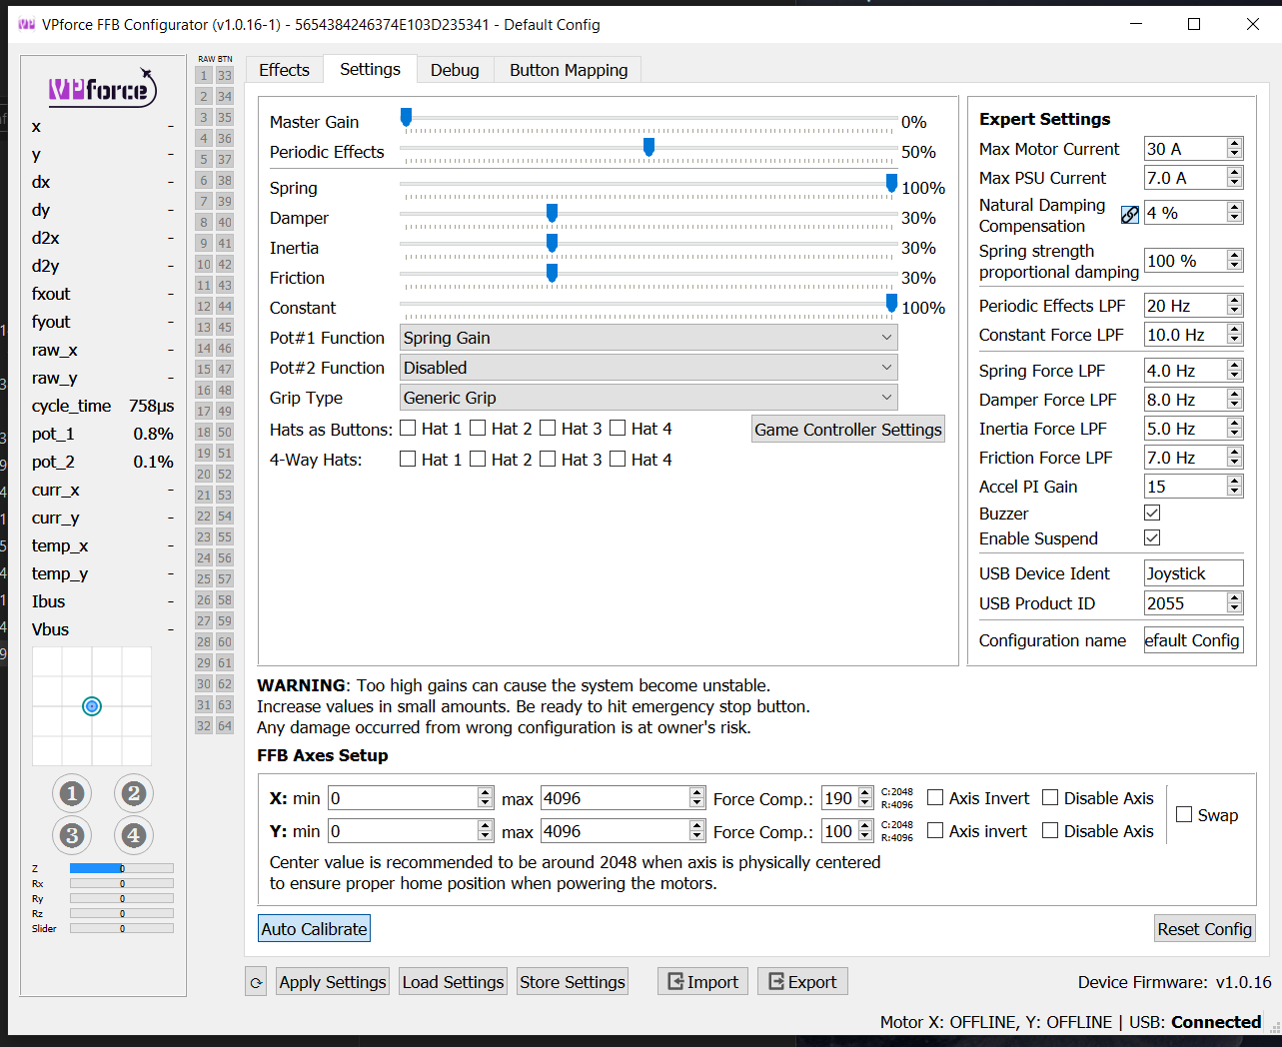Click round joystick button 2 indicator
Screen dimensions: 1282x1047
[134, 794]
